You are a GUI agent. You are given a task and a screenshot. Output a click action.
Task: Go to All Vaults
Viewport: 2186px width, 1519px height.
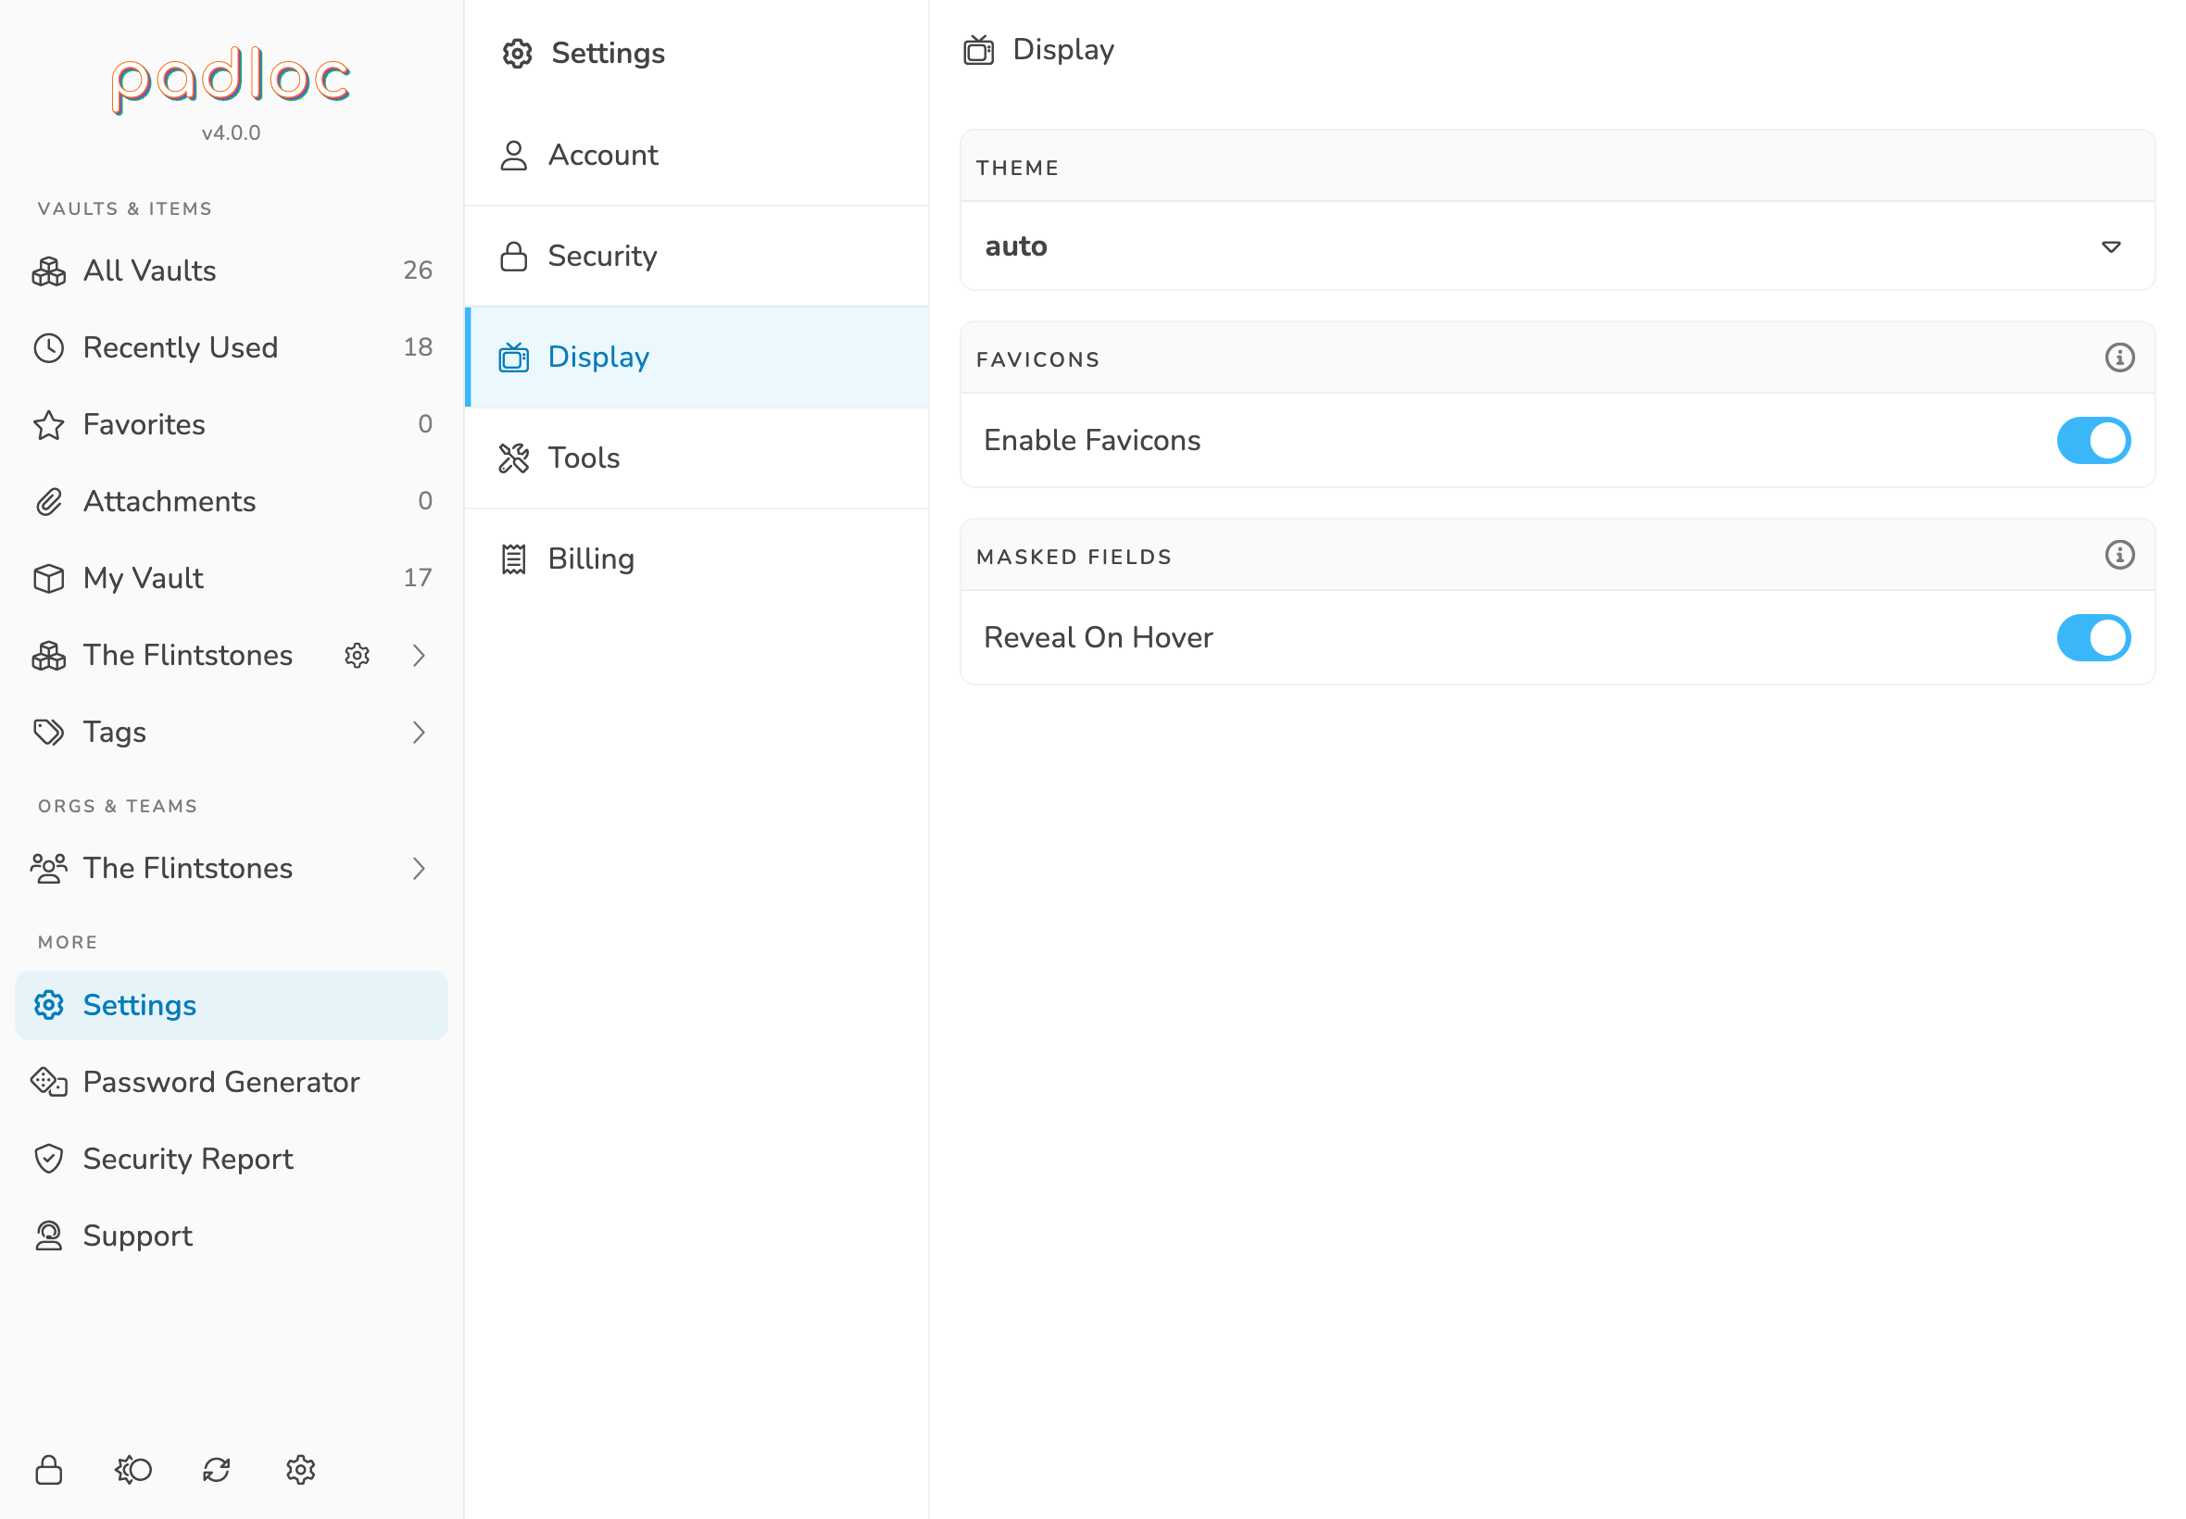tap(232, 271)
